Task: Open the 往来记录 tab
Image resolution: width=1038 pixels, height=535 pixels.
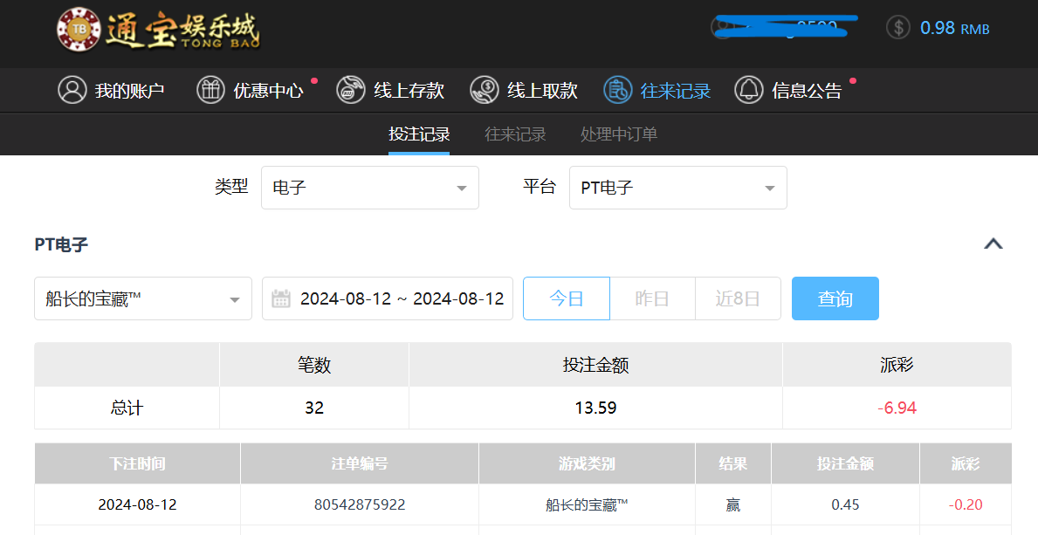Action: click(514, 134)
